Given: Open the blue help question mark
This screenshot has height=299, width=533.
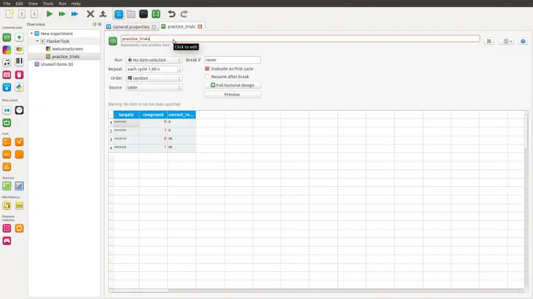Looking at the screenshot, I should pyautogui.click(x=523, y=41).
